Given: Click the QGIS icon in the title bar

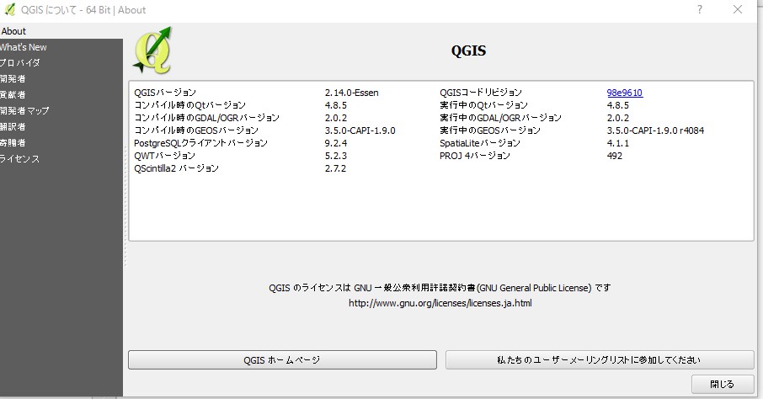Looking at the screenshot, I should 9,9.
